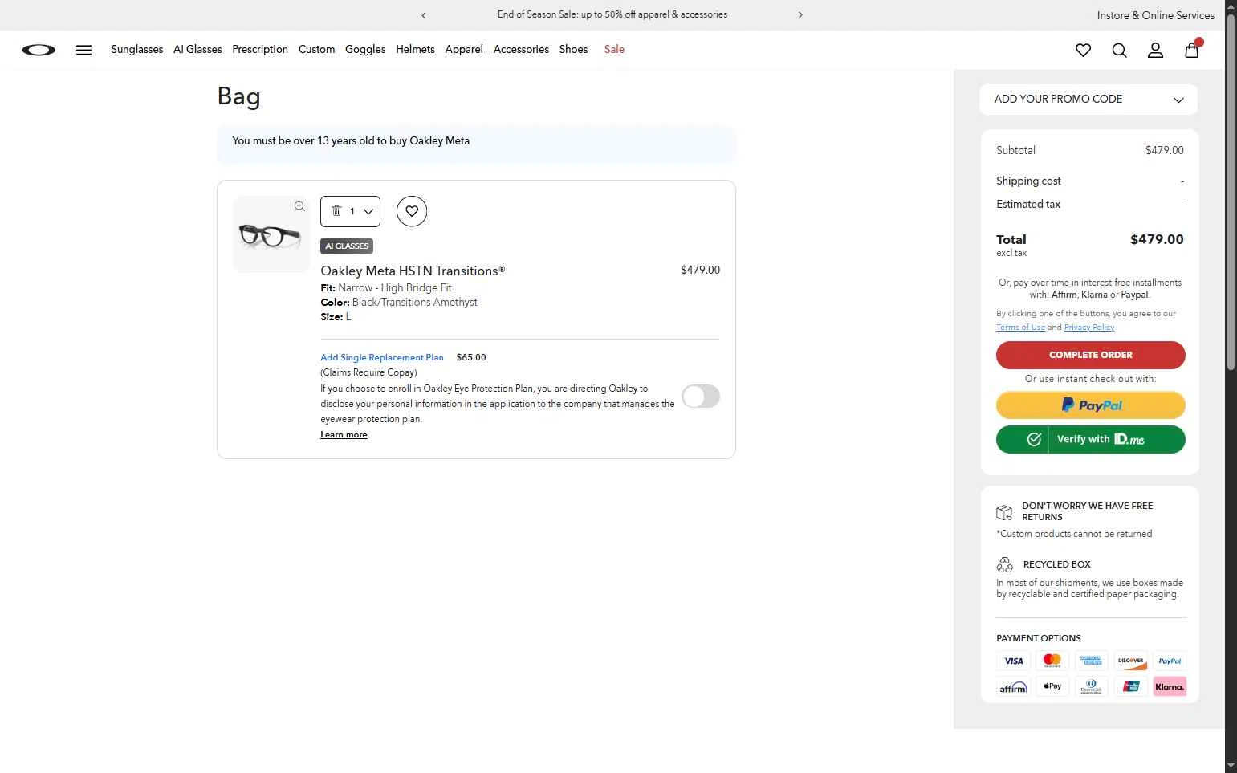1237x773 pixels.
Task: Select UnionPay payment icon
Action: point(1130,687)
